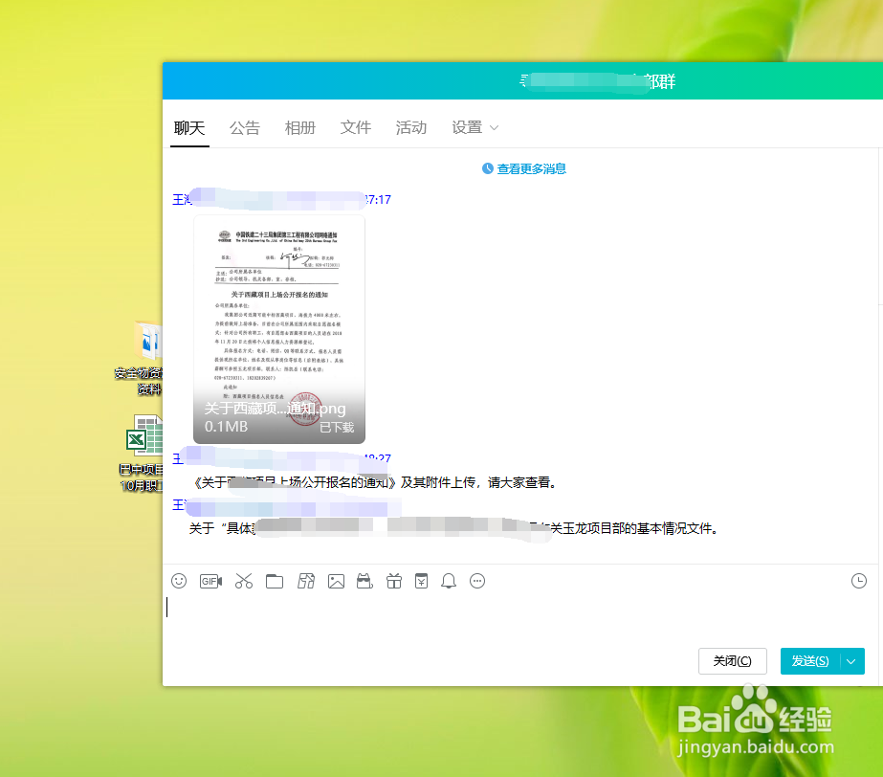The width and height of the screenshot is (883, 777).
Task: Click the 关闭(C) button
Action: 732,661
